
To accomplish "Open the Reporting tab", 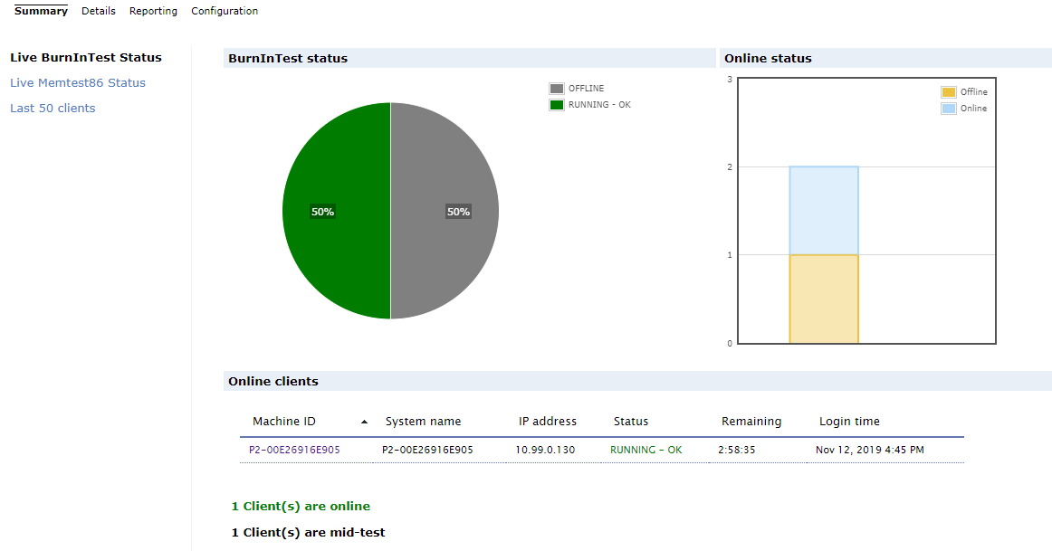I will 153,11.
